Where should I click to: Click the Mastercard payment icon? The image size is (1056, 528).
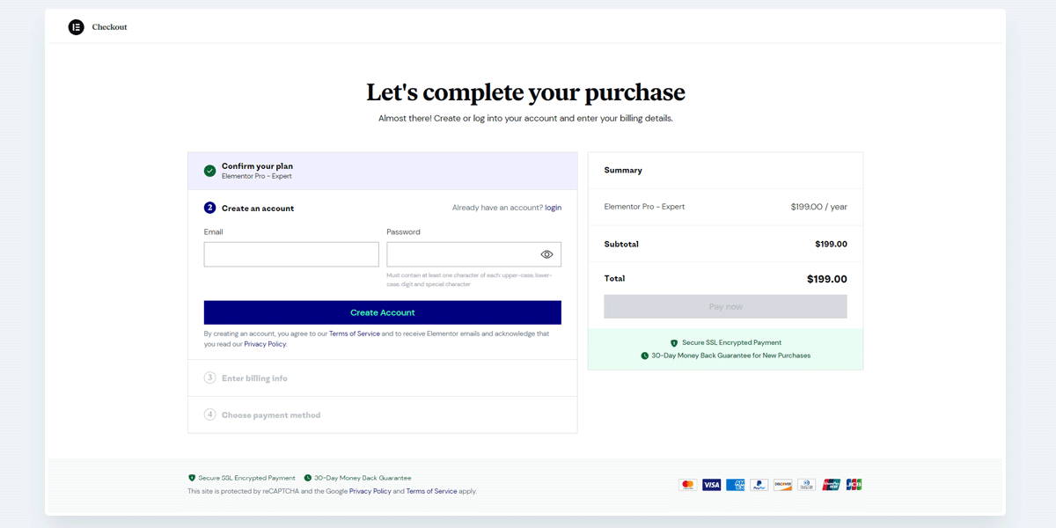(x=688, y=485)
